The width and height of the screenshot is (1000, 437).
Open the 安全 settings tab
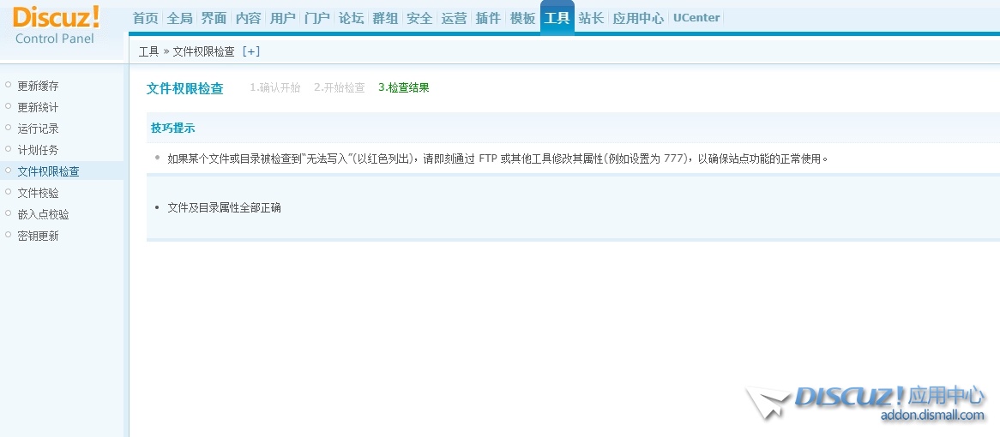pos(419,18)
